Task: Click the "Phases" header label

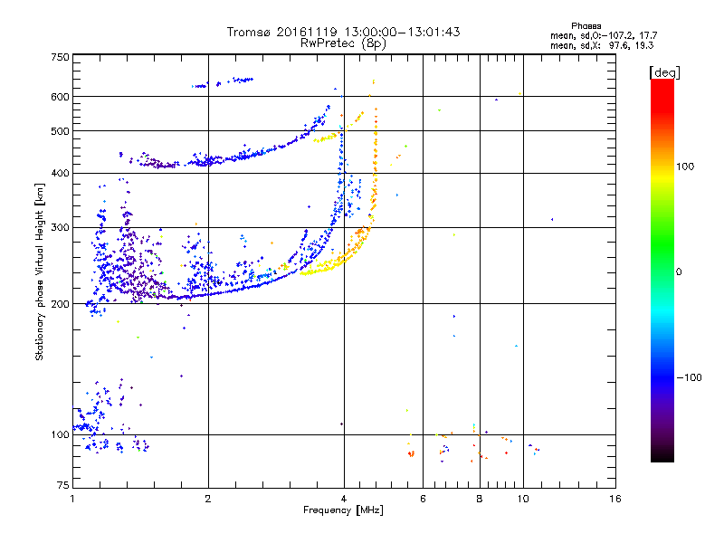Action: (586, 26)
